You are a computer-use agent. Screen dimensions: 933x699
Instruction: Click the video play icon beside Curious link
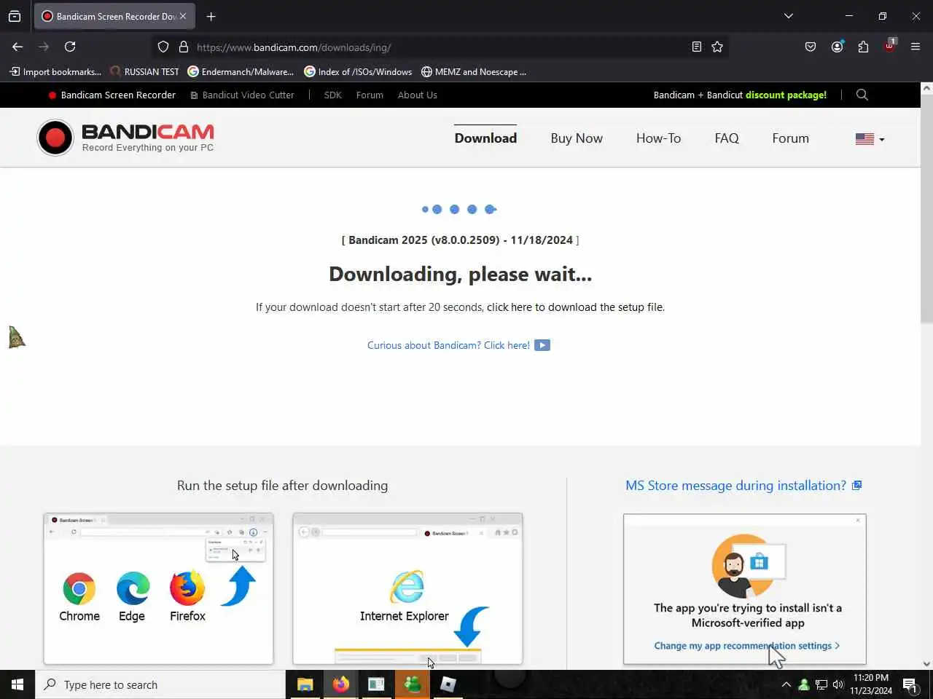[542, 345]
